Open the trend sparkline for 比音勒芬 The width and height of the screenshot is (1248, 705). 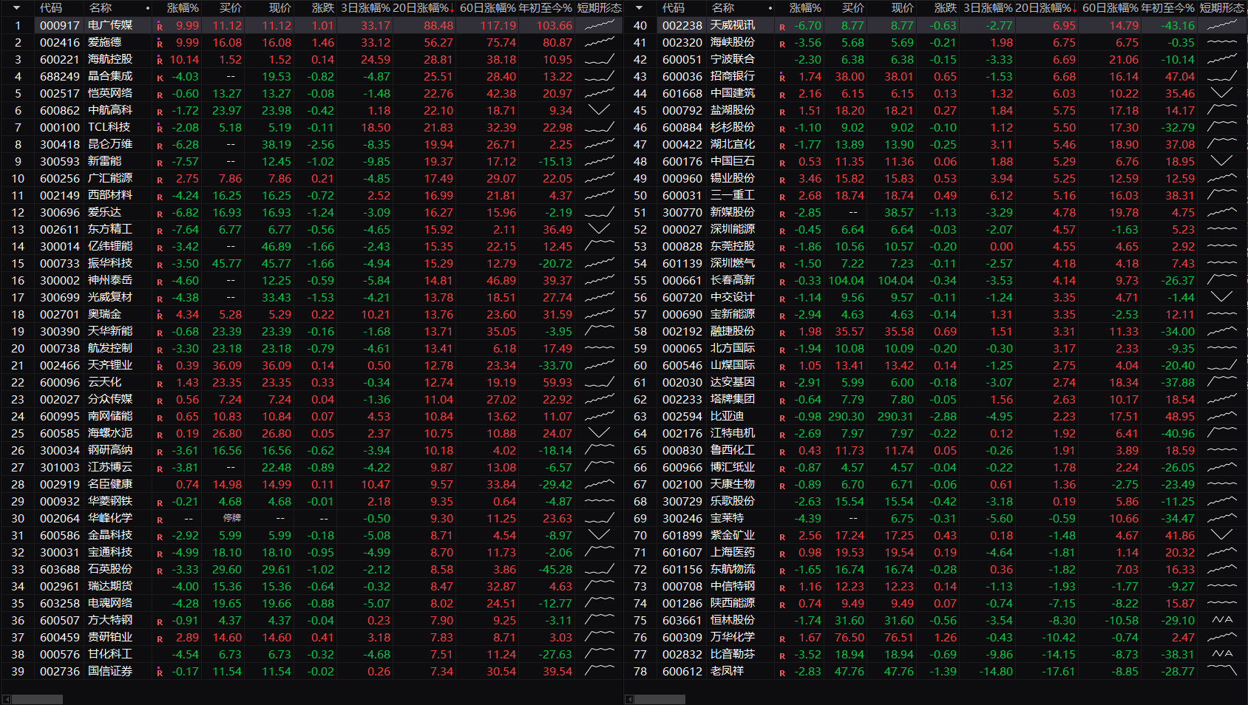click(1222, 654)
